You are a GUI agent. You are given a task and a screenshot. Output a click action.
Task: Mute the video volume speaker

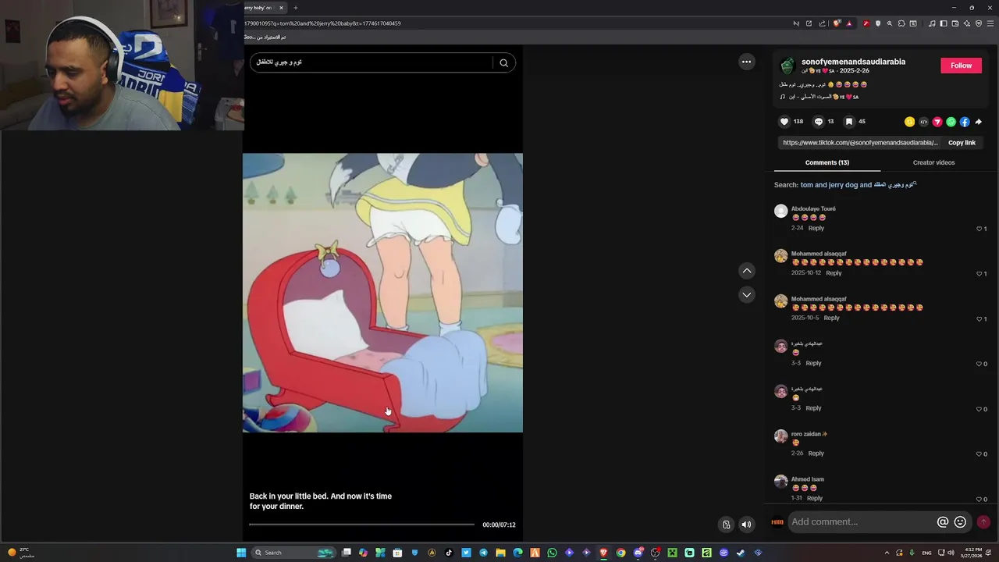point(746,525)
